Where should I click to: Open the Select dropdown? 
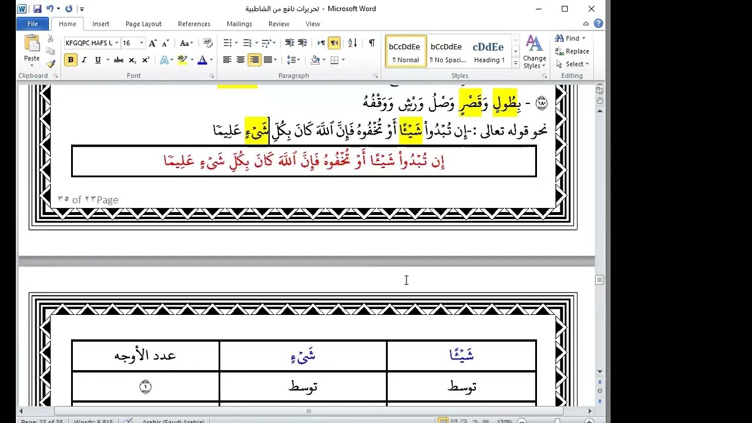tap(572, 64)
